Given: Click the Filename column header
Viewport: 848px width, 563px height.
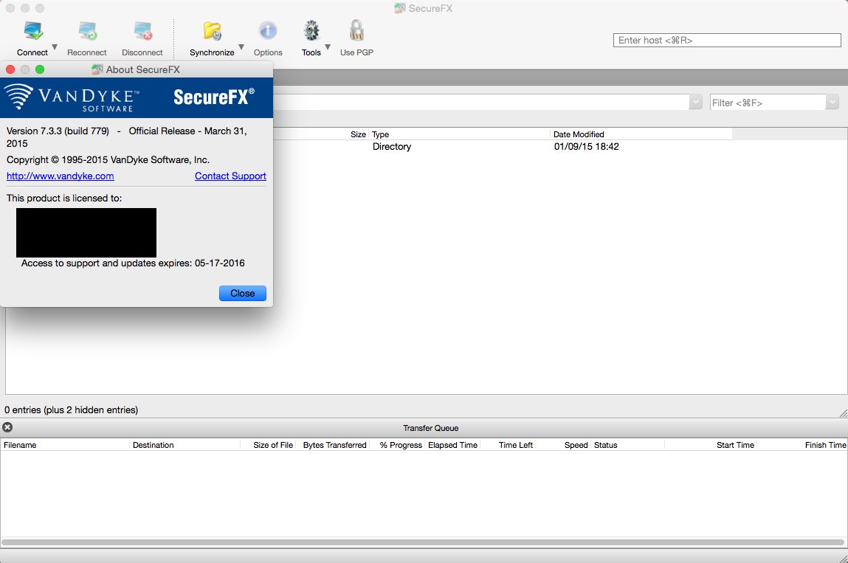Looking at the screenshot, I should coord(20,445).
